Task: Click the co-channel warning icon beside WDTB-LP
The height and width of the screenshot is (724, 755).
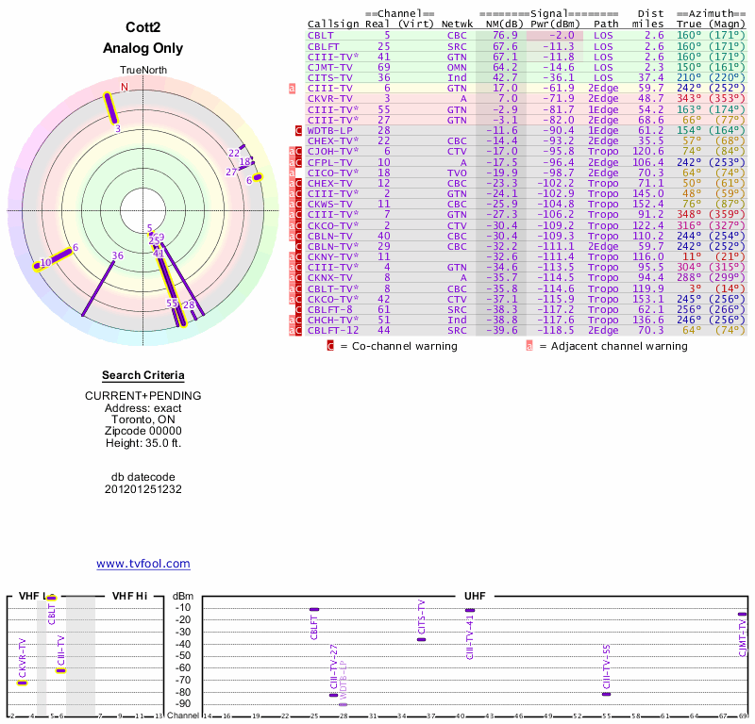Action: pyautogui.click(x=298, y=130)
